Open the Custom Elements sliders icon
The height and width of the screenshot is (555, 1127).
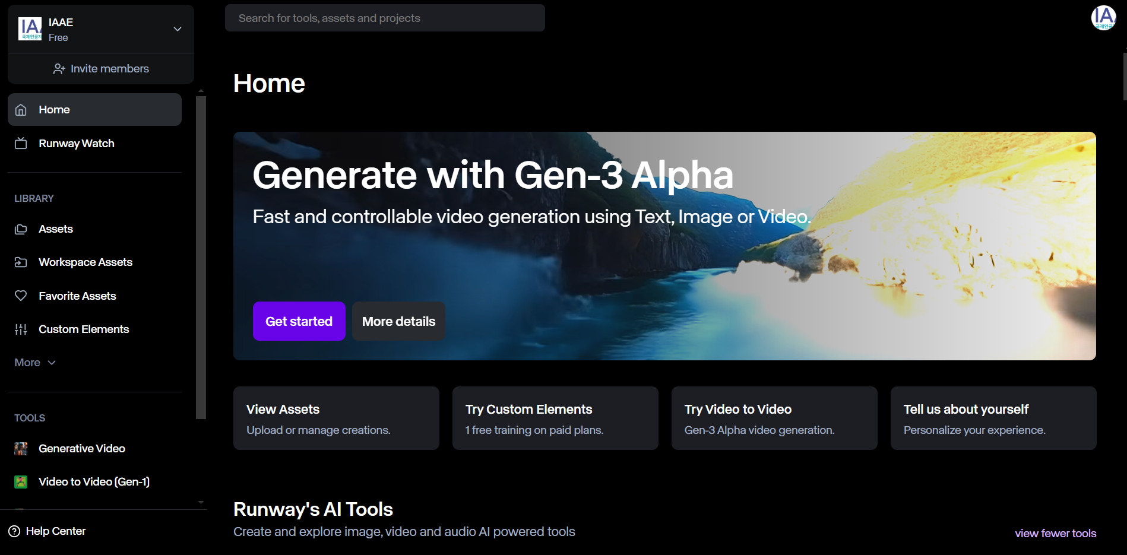pyautogui.click(x=21, y=329)
